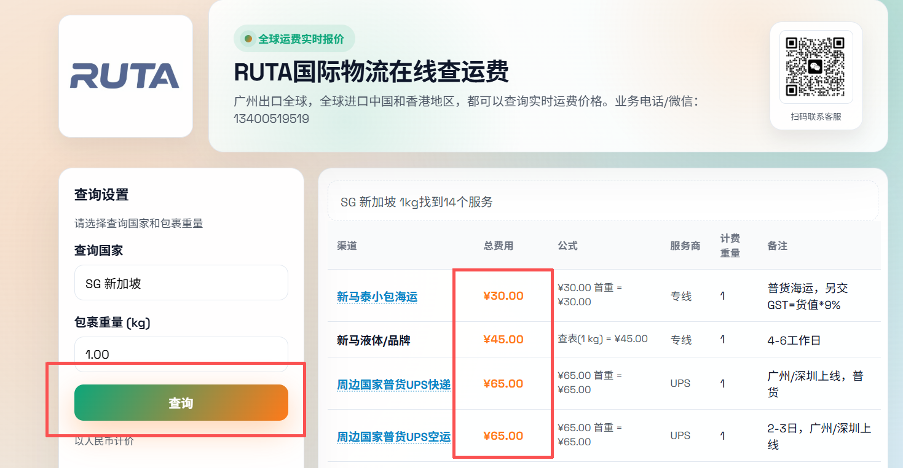Select the ¥30.00 total price
The image size is (903, 468).
pyautogui.click(x=503, y=296)
